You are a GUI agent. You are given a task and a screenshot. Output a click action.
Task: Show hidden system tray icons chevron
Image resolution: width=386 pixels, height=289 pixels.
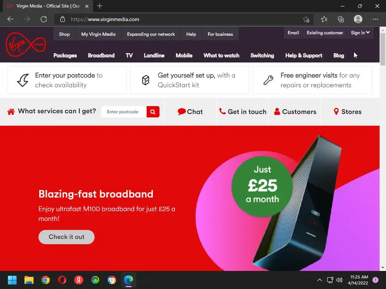pyautogui.click(x=320, y=280)
